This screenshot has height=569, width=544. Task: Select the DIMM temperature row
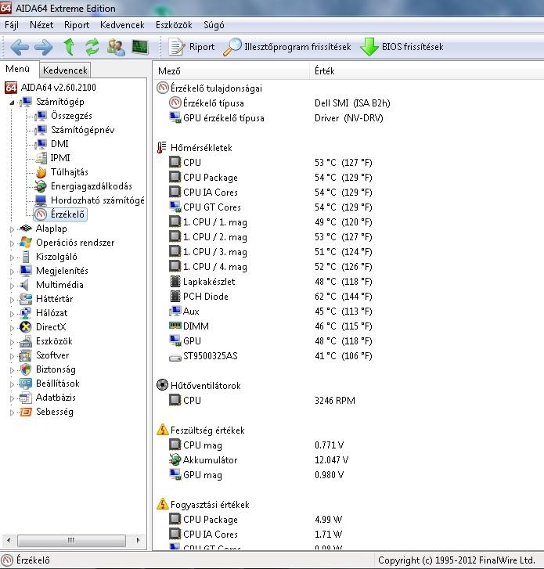tap(270, 326)
